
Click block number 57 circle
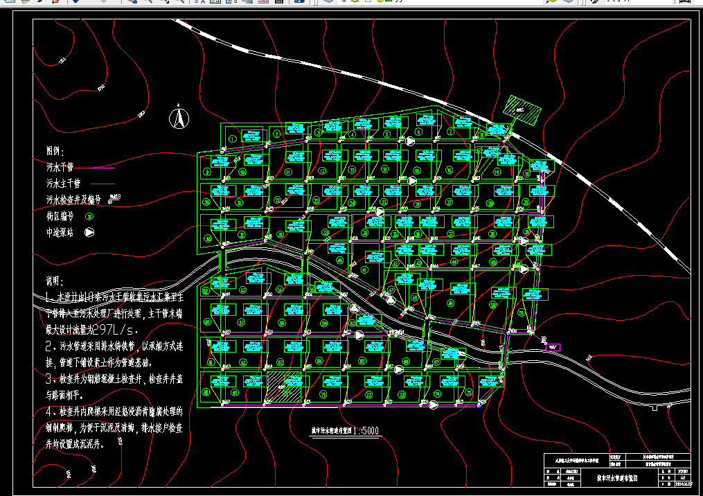click(x=241, y=322)
